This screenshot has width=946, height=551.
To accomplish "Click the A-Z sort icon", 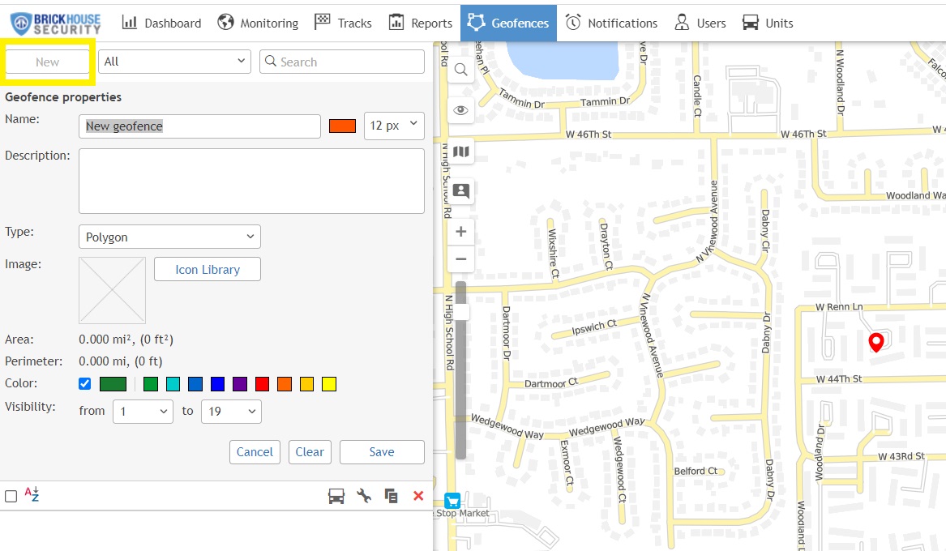I will tap(32, 494).
